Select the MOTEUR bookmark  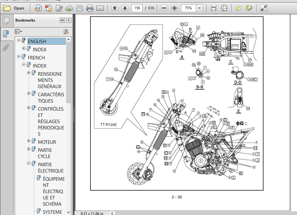click(47, 142)
